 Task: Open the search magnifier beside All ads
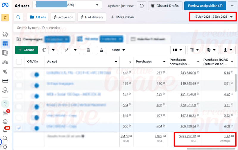point(18,17)
